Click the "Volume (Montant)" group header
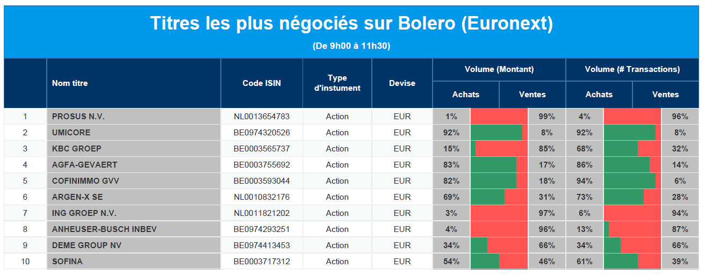This screenshot has width=705, height=275. point(499,69)
